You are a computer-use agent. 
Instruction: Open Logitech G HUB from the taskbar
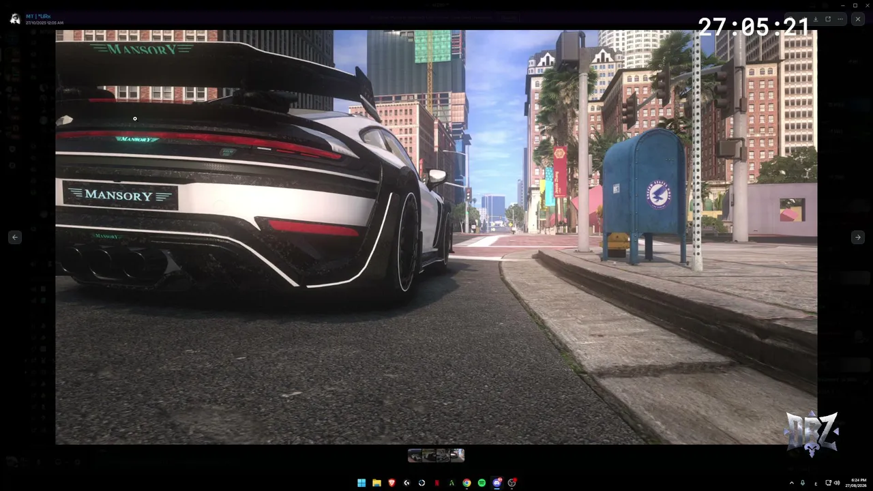tap(406, 483)
